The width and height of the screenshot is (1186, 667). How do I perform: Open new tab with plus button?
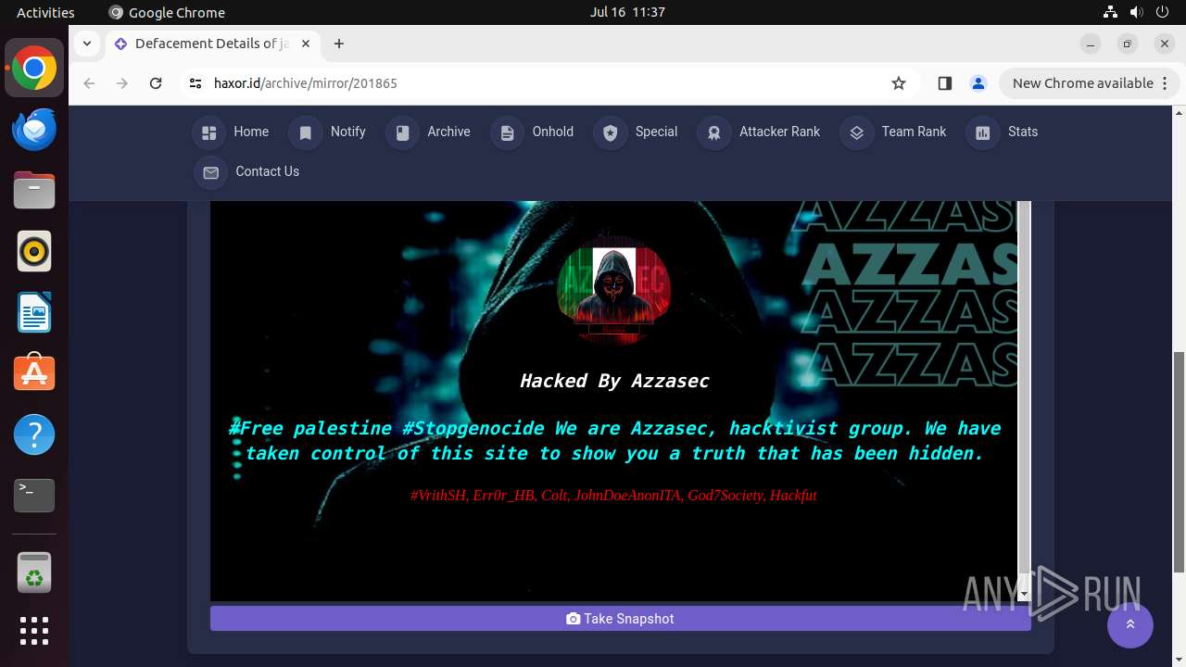pyautogui.click(x=339, y=44)
